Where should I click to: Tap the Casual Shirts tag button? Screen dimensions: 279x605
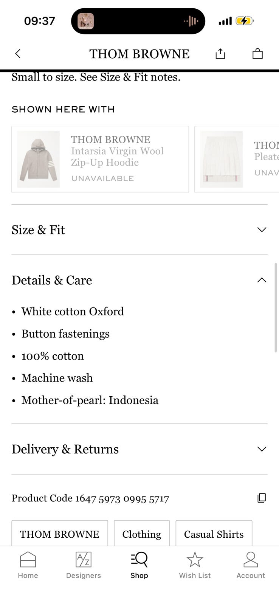coord(214,534)
